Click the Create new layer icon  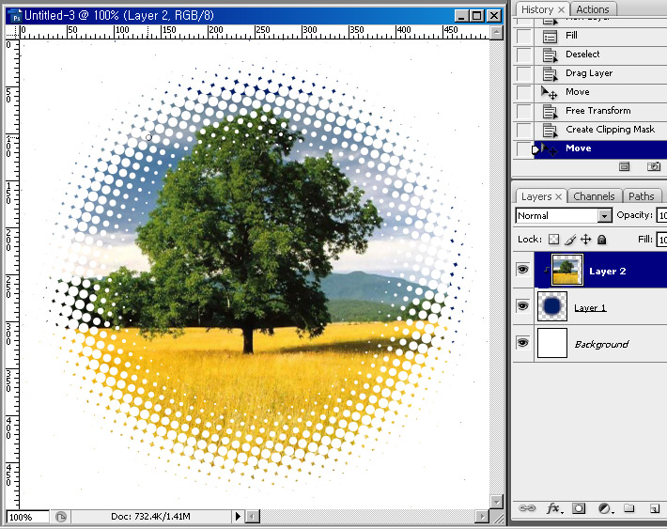(x=655, y=508)
